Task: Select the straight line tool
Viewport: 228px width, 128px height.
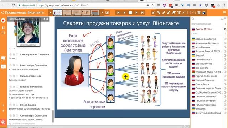Action: coord(184,13)
